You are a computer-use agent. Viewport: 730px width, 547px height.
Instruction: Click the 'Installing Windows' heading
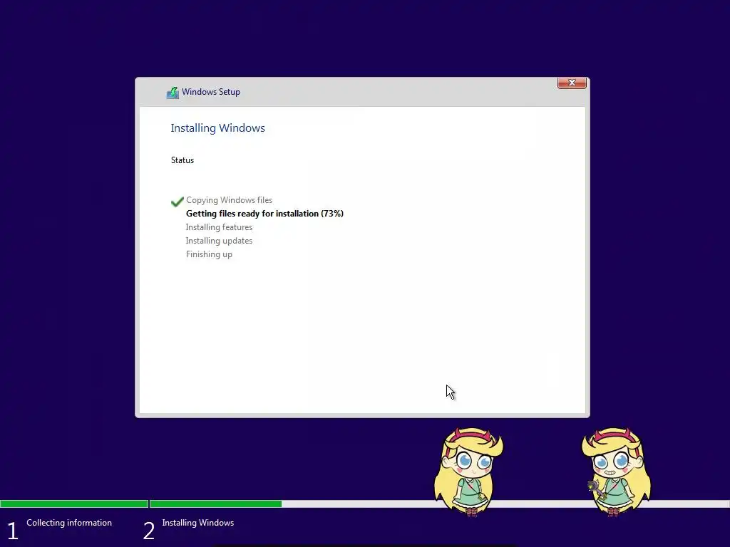click(217, 128)
